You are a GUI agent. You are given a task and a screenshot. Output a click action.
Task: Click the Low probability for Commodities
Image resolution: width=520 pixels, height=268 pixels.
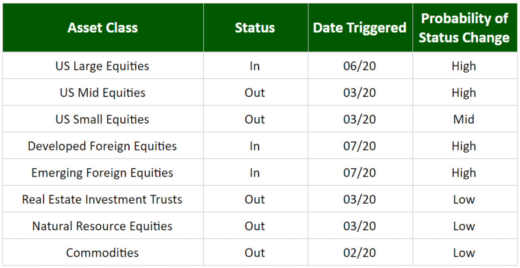tap(464, 253)
